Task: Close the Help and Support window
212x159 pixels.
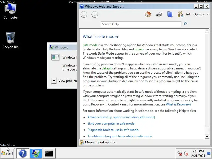Action: click(x=207, y=6)
